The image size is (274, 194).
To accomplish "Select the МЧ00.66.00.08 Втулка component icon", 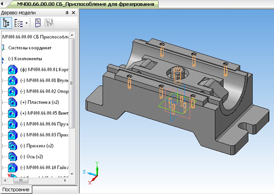I will (13, 81).
